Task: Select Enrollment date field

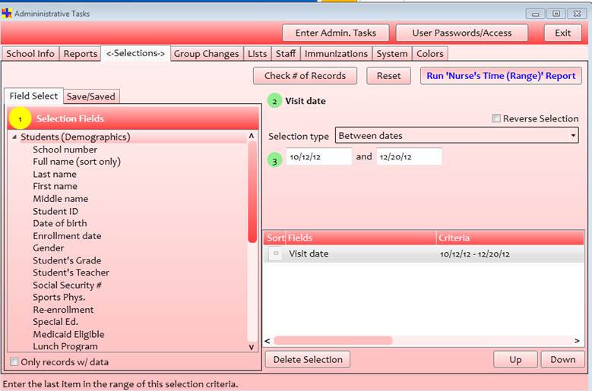Action: click(67, 235)
